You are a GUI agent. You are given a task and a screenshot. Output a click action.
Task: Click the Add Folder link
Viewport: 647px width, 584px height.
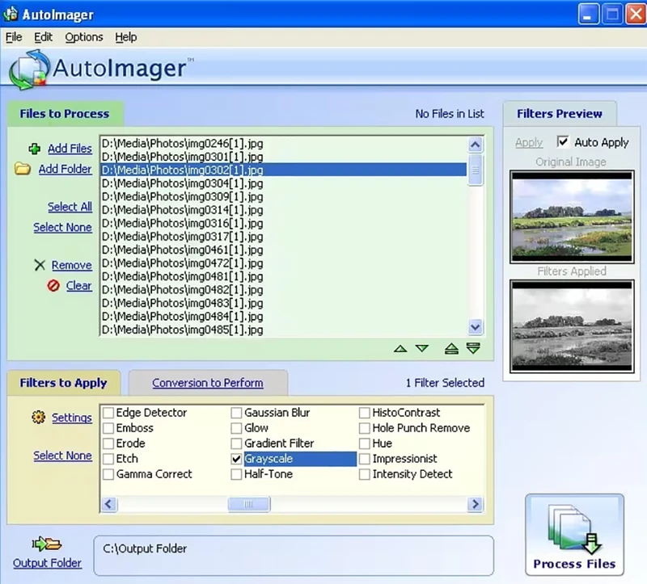pos(66,169)
